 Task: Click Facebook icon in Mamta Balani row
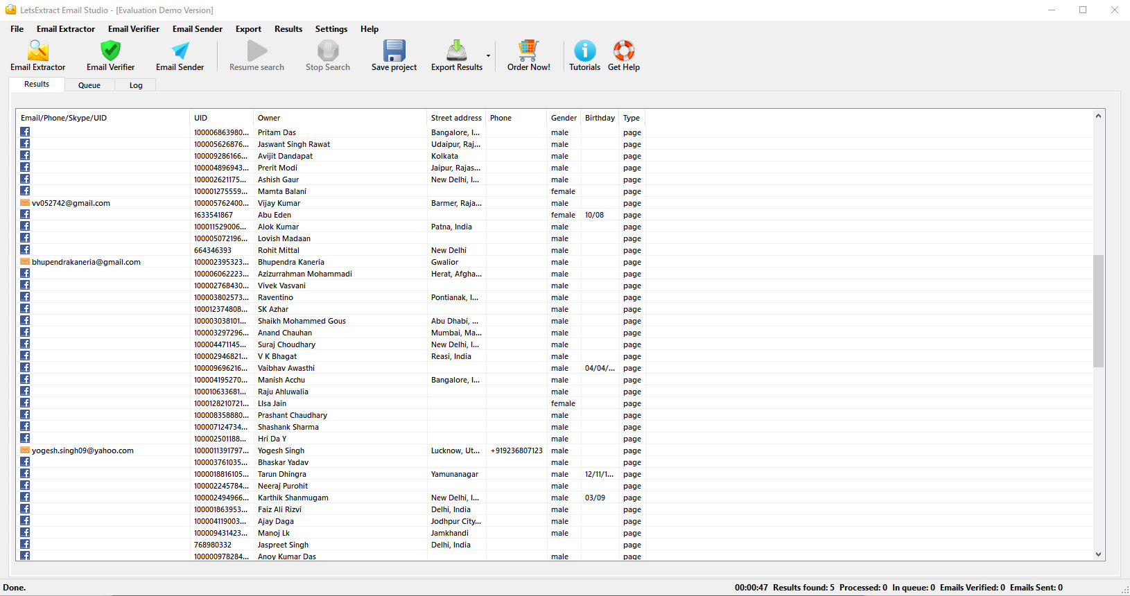[x=25, y=191]
